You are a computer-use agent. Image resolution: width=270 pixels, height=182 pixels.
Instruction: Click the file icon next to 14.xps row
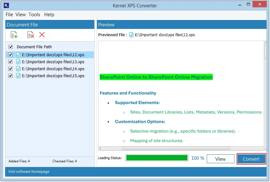click(18, 69)
